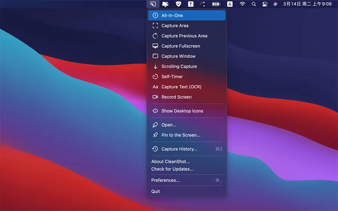
Task: Open Control Center in menu bar
Action: tap(265, 4)
